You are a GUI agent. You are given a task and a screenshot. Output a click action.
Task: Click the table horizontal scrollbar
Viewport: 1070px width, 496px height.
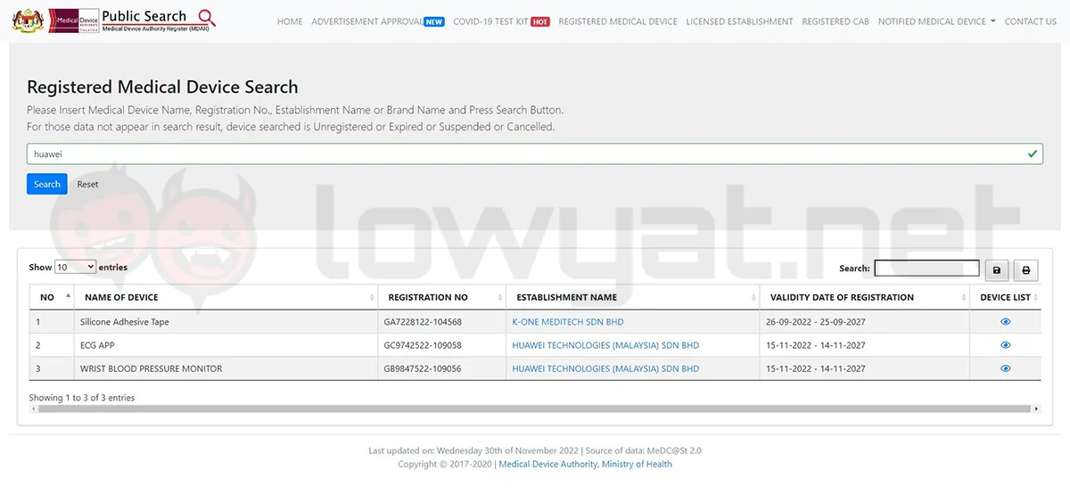click(535, 409)
